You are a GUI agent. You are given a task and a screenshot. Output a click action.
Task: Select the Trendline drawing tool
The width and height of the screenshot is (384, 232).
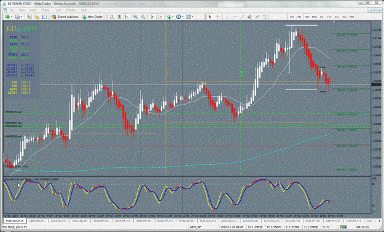[242, 17]
